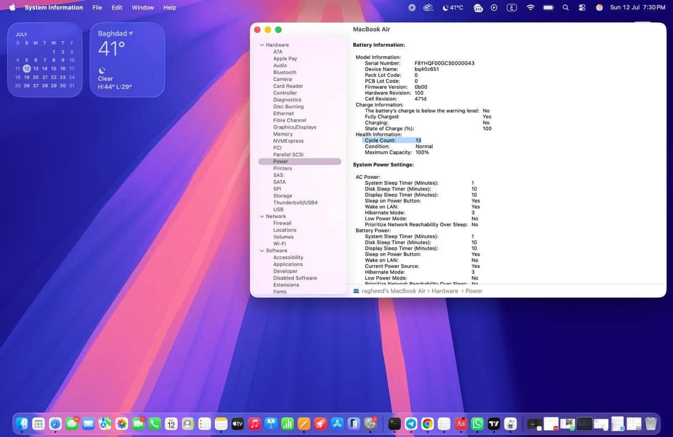Viewport: 673px width, 437px height.
Task: Select USB in the Hardware list
Action: [278, 210]
